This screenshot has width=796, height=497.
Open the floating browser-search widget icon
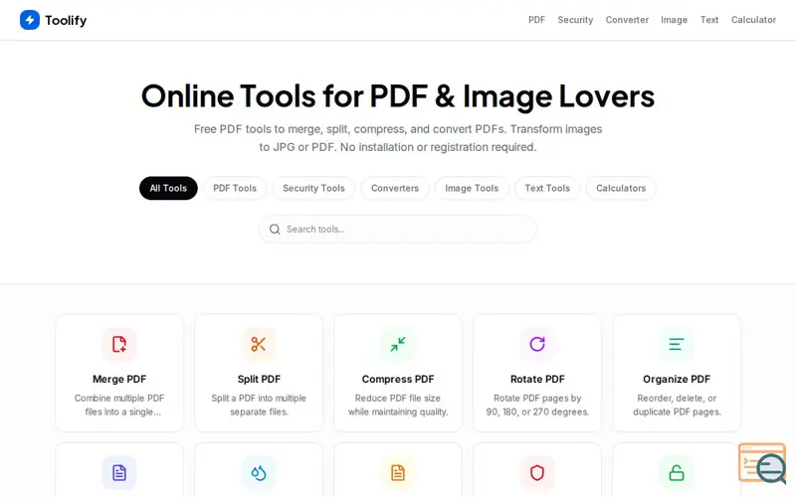click(762, 463)
